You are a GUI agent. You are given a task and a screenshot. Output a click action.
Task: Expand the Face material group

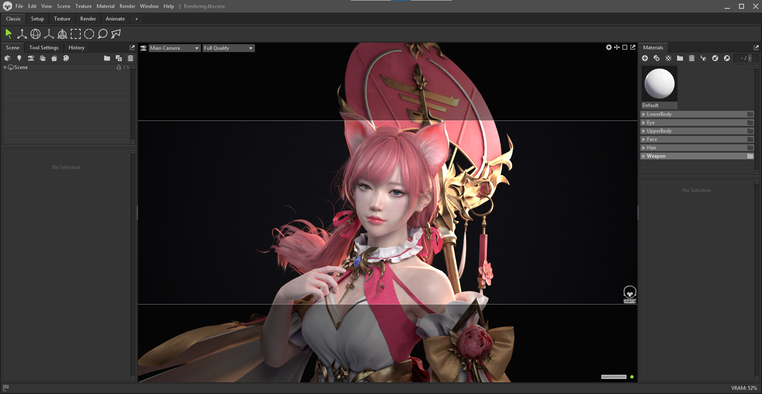click(x=644, y=139)
